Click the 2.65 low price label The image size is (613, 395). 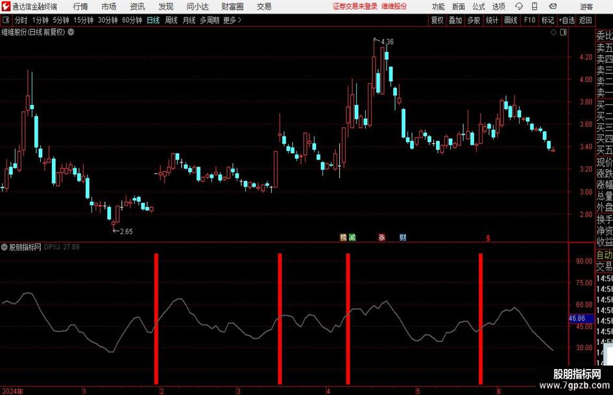tap(126, 232)
